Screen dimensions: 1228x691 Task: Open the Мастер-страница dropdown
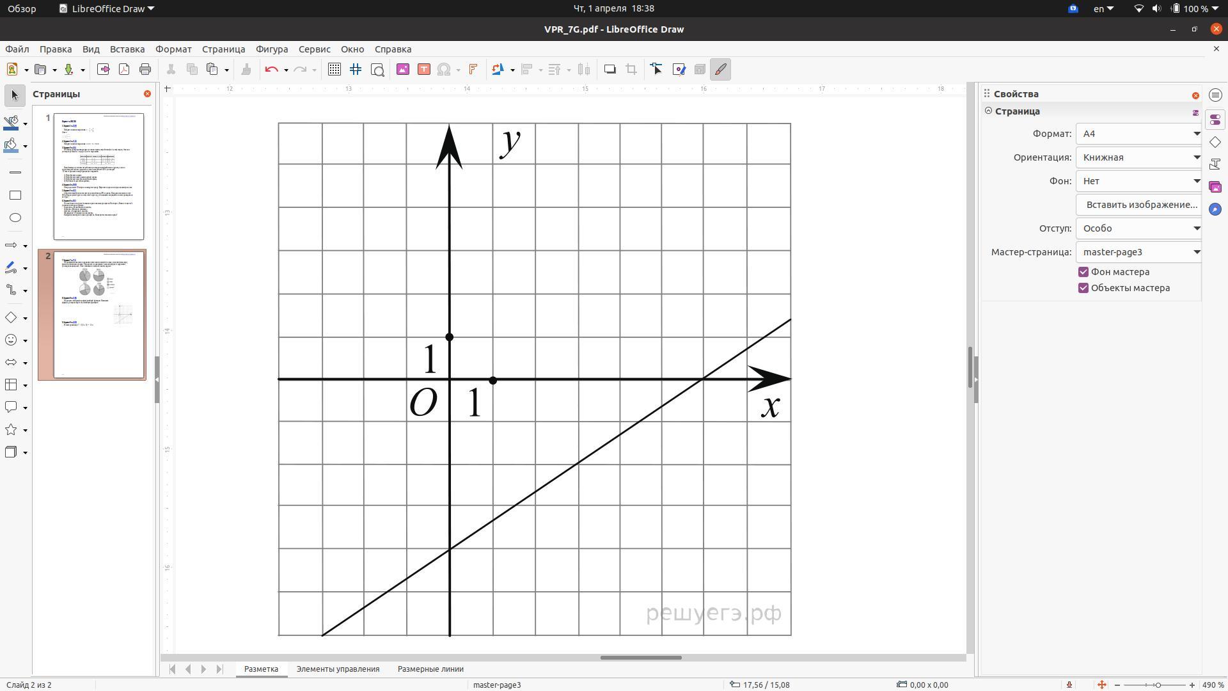tap(1139, 252)
